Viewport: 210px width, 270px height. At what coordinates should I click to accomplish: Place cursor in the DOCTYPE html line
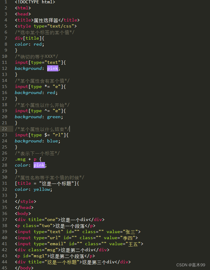[x=35, y=2]
